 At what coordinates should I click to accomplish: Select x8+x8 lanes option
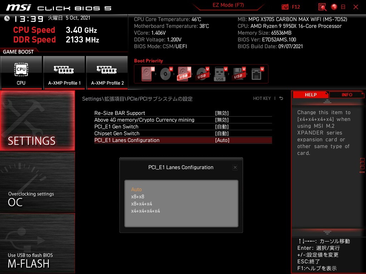pos(138,197)
